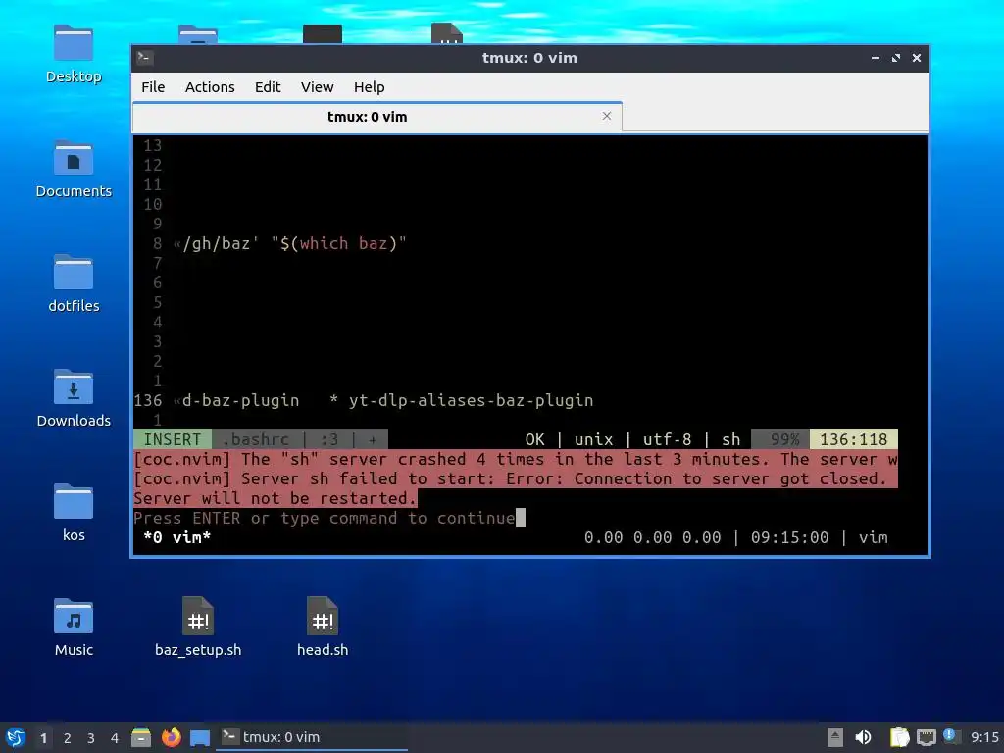Open the clipboard manager tray icon
The height and width of the screenshot is (753, 1004).
click(x=899, y=737)
